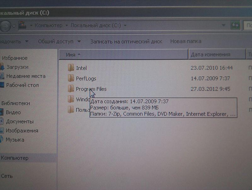The image size is (252, 190).
Task: Click date 14.07.2009 7:37 in PerfLogs row
Action: (x=210, y=78)
